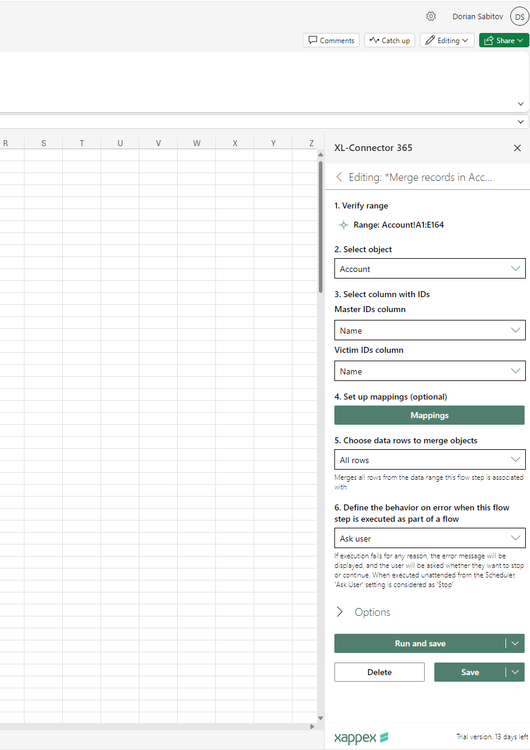The height and width of the screenshot is (750, 530).
Task: Open the Master IDs column dropdown
Action: (430, 331)
